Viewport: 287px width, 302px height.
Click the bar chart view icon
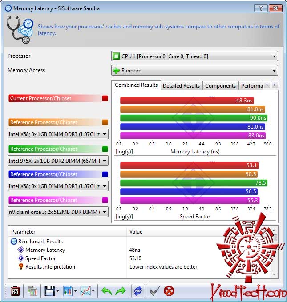click(68, 291)
